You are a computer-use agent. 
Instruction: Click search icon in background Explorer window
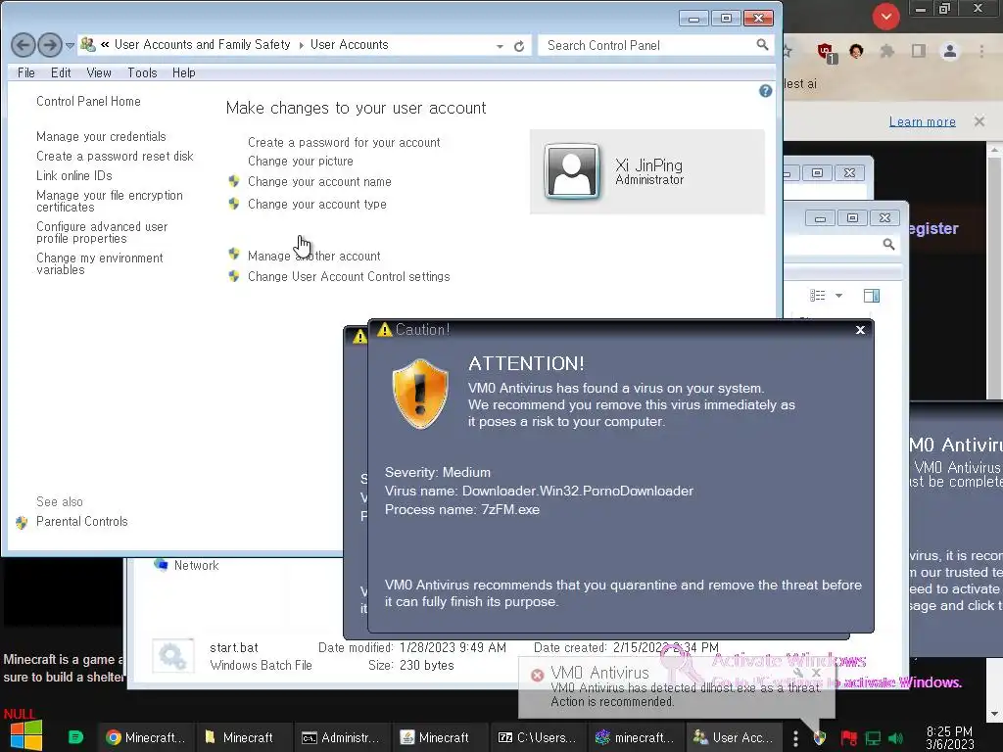888,244
